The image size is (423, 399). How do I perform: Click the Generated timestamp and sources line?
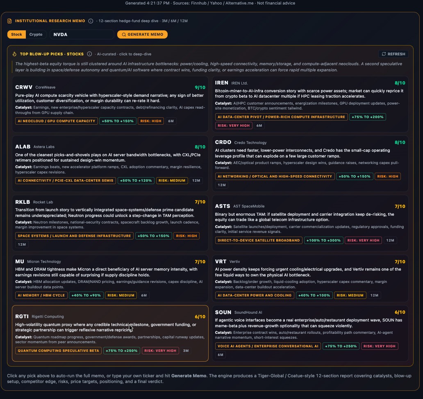click(x=210, y=3)
